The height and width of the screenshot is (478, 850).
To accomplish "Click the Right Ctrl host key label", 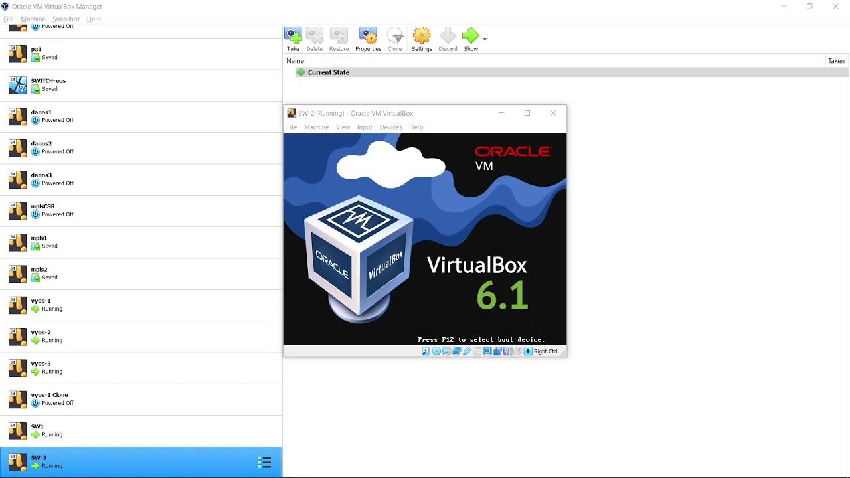I will (x=546, y=351).
